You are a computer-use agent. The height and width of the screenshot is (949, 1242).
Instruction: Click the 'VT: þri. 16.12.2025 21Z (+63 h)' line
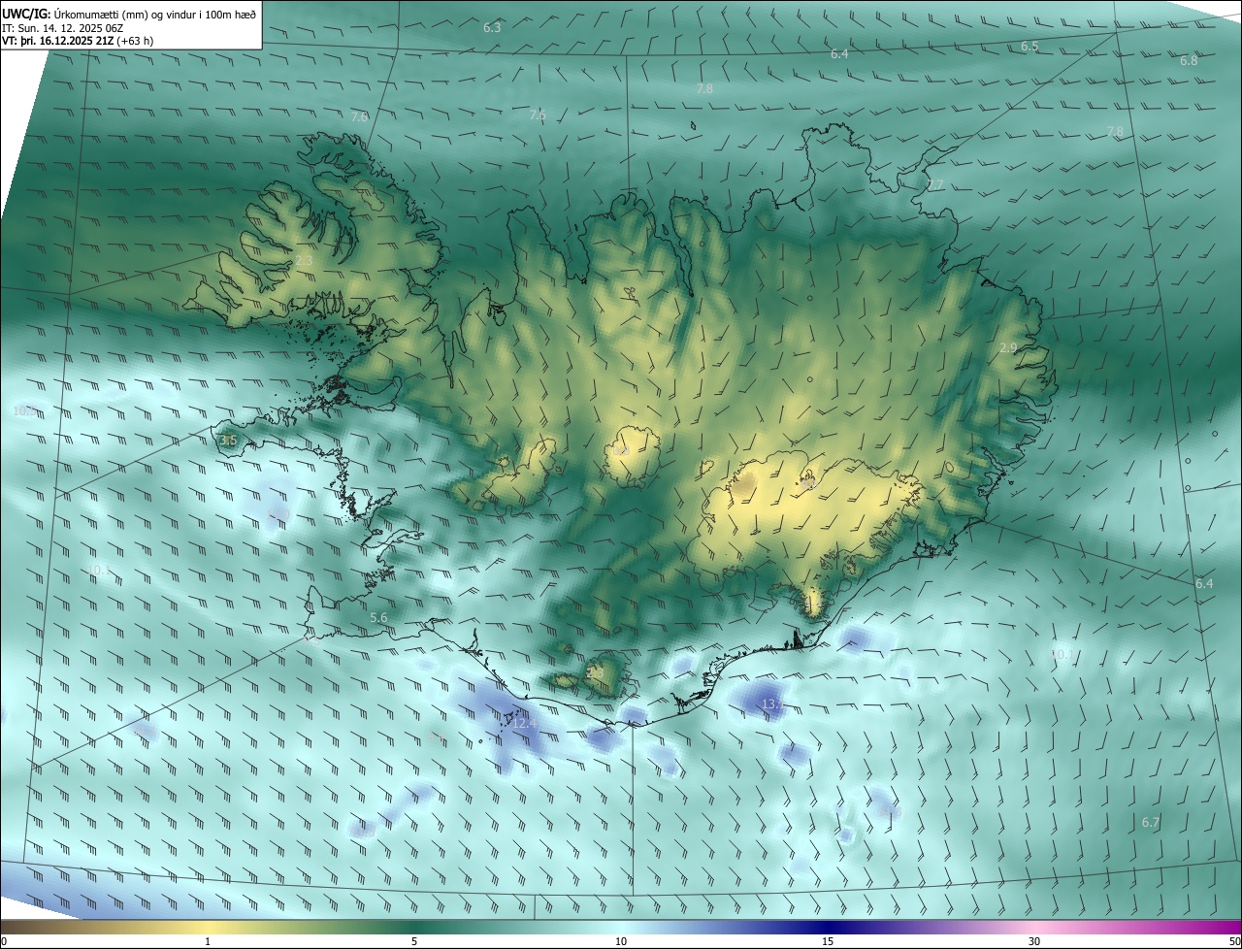point(78,41)
